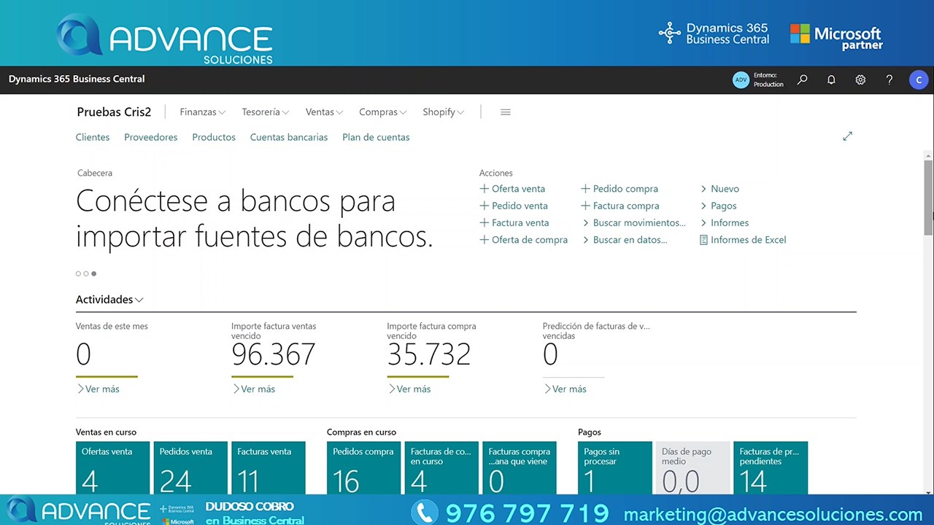Expand the Finanzas menu
This screenshot has width=934, height=525.
[x=202, y=112]
